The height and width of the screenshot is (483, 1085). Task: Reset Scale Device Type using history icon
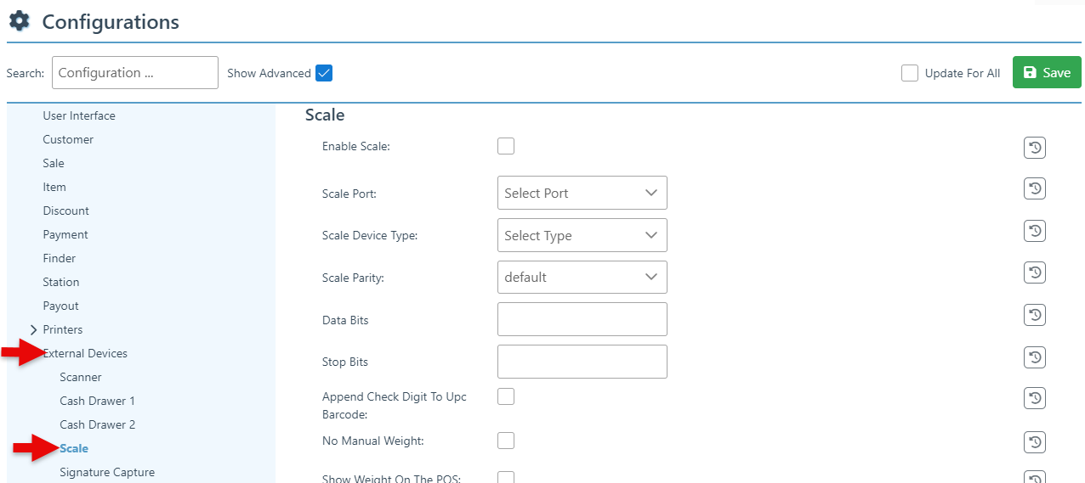pos(1034,231)
